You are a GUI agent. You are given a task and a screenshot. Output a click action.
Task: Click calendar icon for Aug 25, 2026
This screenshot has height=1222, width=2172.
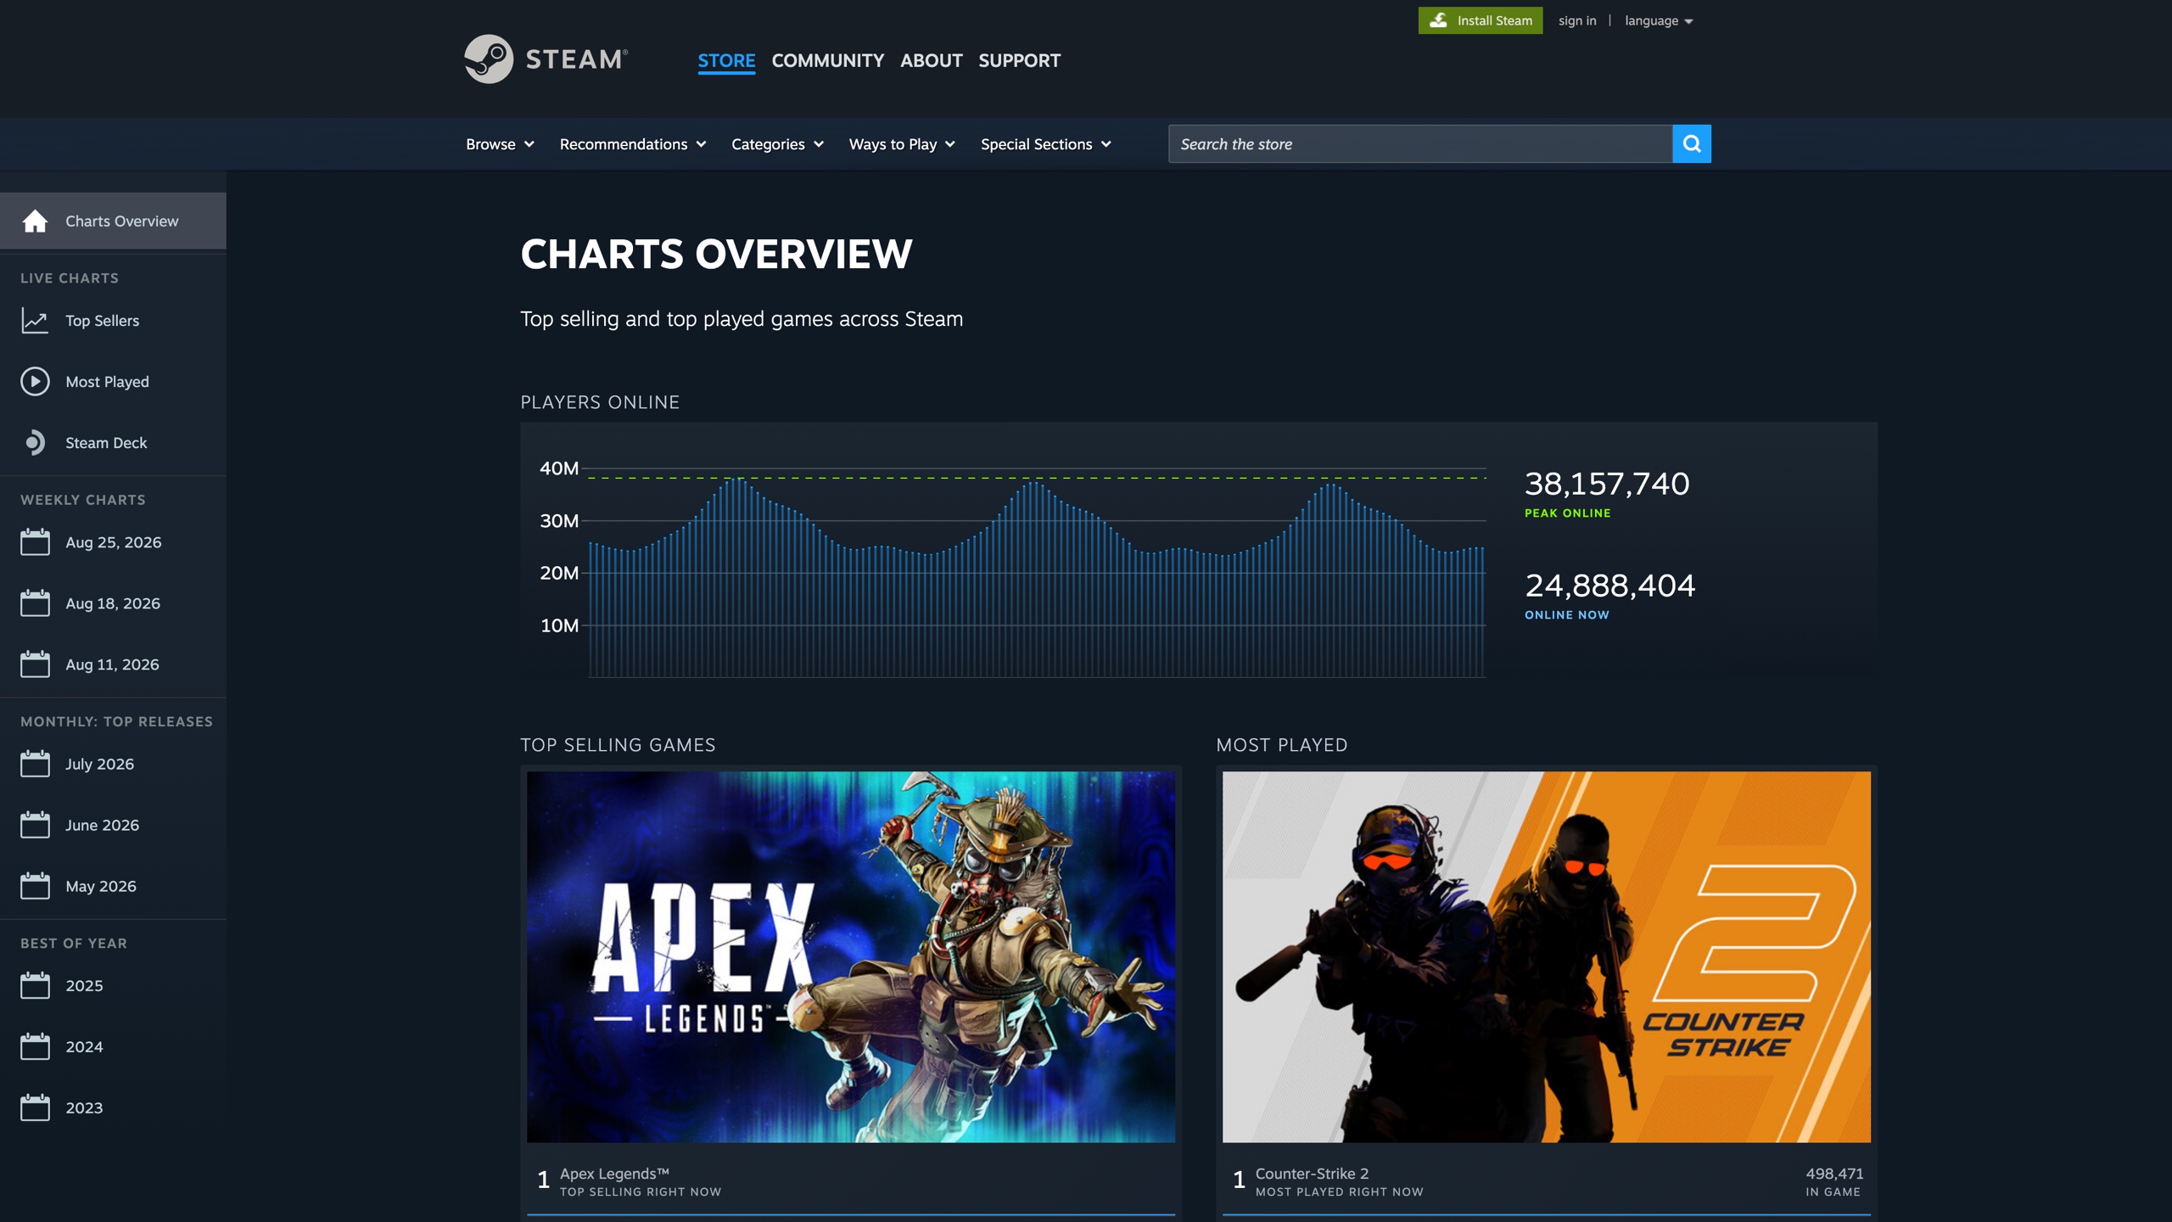[35, 542]
